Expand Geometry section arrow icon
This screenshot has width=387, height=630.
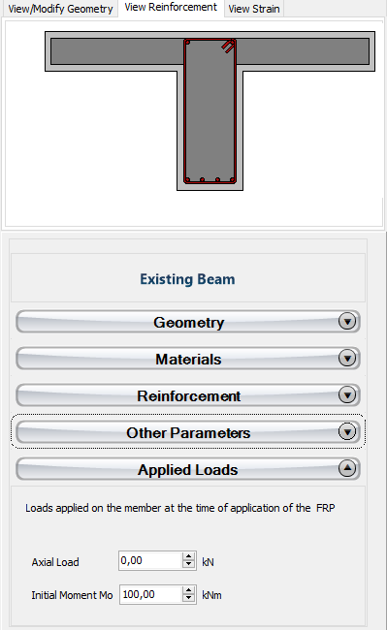(347, 322)
